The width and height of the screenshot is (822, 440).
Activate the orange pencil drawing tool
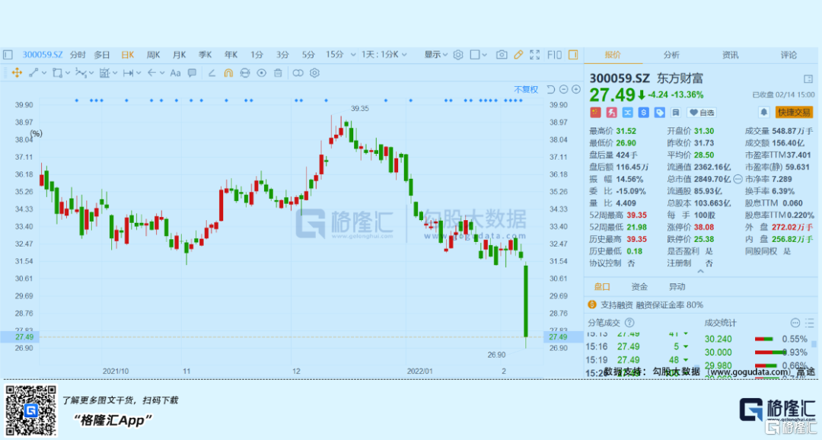coord(518,55)
